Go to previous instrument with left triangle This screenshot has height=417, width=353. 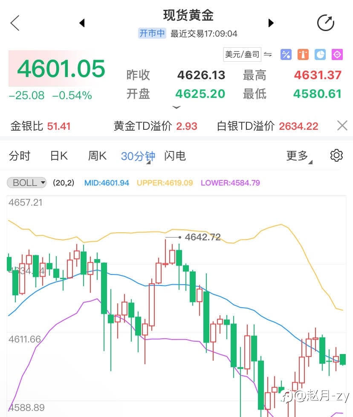pyautogui.click(x=82, y=23)
